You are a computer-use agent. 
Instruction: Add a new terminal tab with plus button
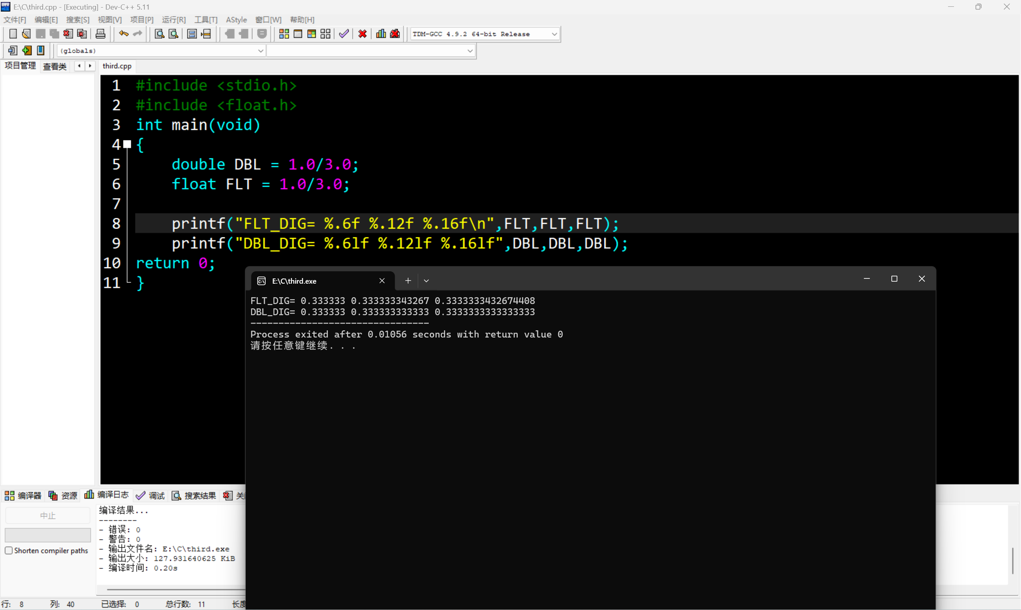tap(408, 281)
